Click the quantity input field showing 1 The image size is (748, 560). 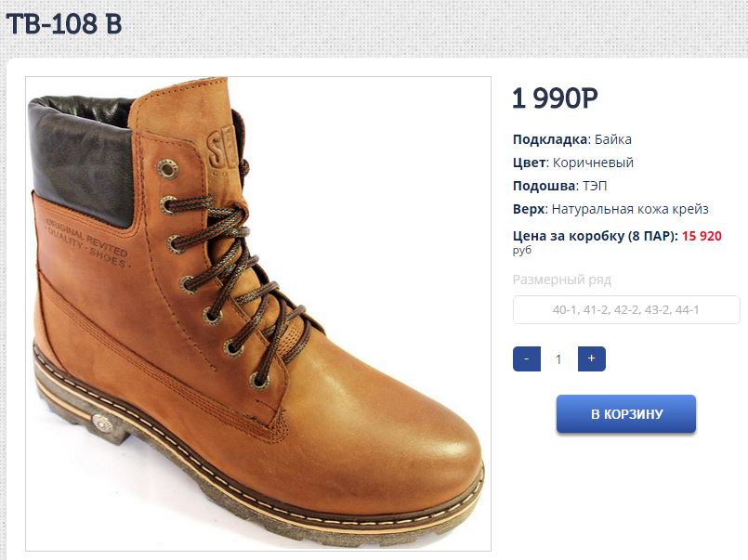tap(558, 358)
